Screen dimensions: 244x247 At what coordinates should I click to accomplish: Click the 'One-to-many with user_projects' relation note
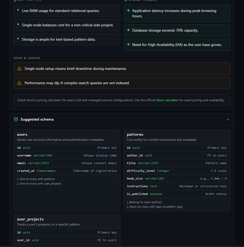click(x=39, y=184)
